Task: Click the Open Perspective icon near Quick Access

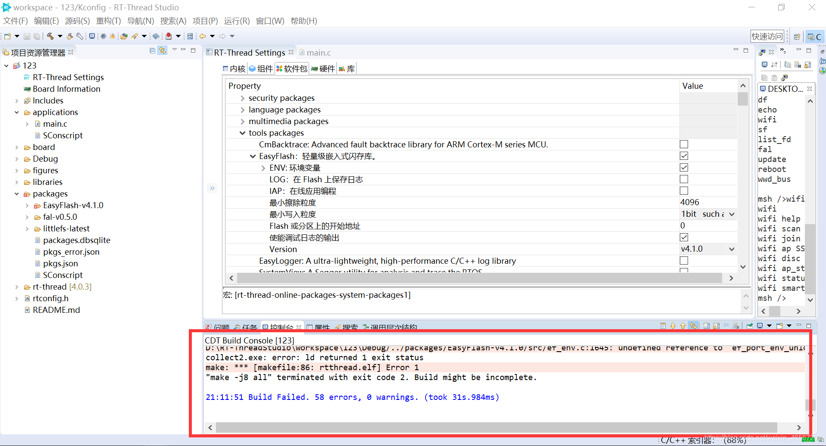Action: [797, 37]
